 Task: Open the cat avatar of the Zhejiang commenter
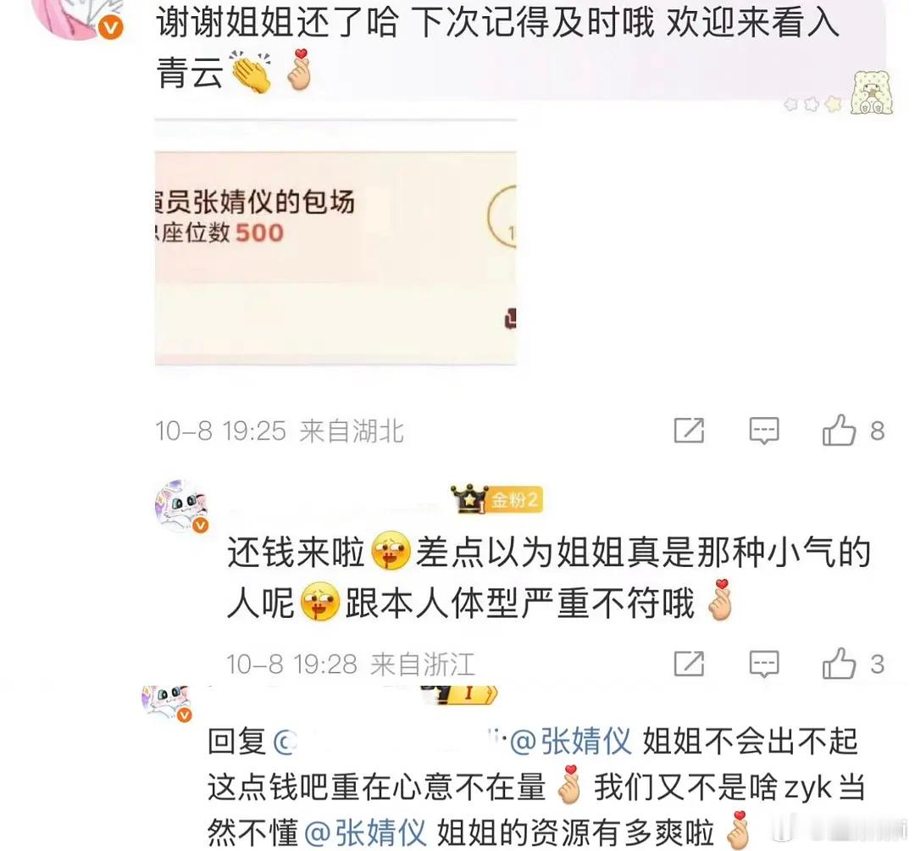[x=181, y=507]
